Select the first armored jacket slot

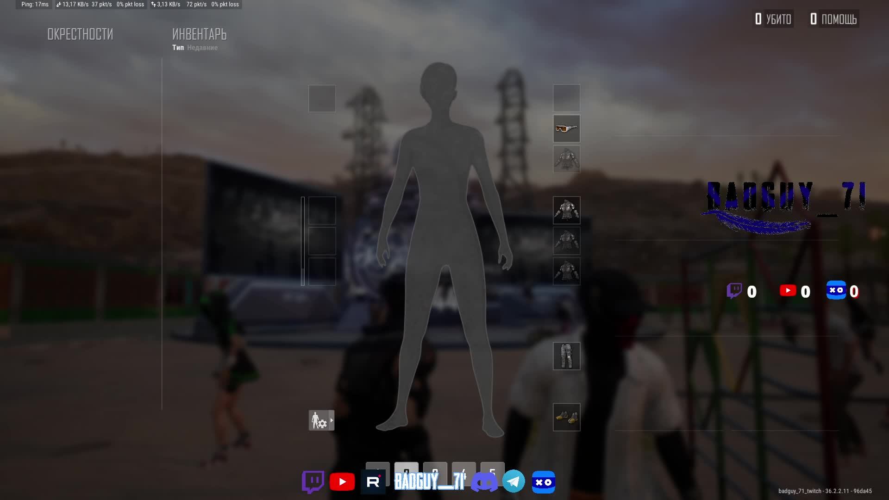[x=566, y=211]
